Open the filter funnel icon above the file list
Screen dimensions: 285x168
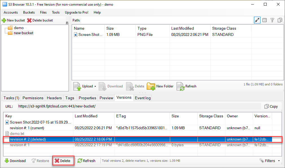272,20
